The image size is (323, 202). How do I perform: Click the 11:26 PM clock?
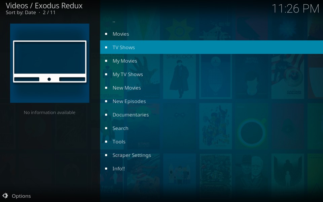pyautogui.click(x=296, y=9)
